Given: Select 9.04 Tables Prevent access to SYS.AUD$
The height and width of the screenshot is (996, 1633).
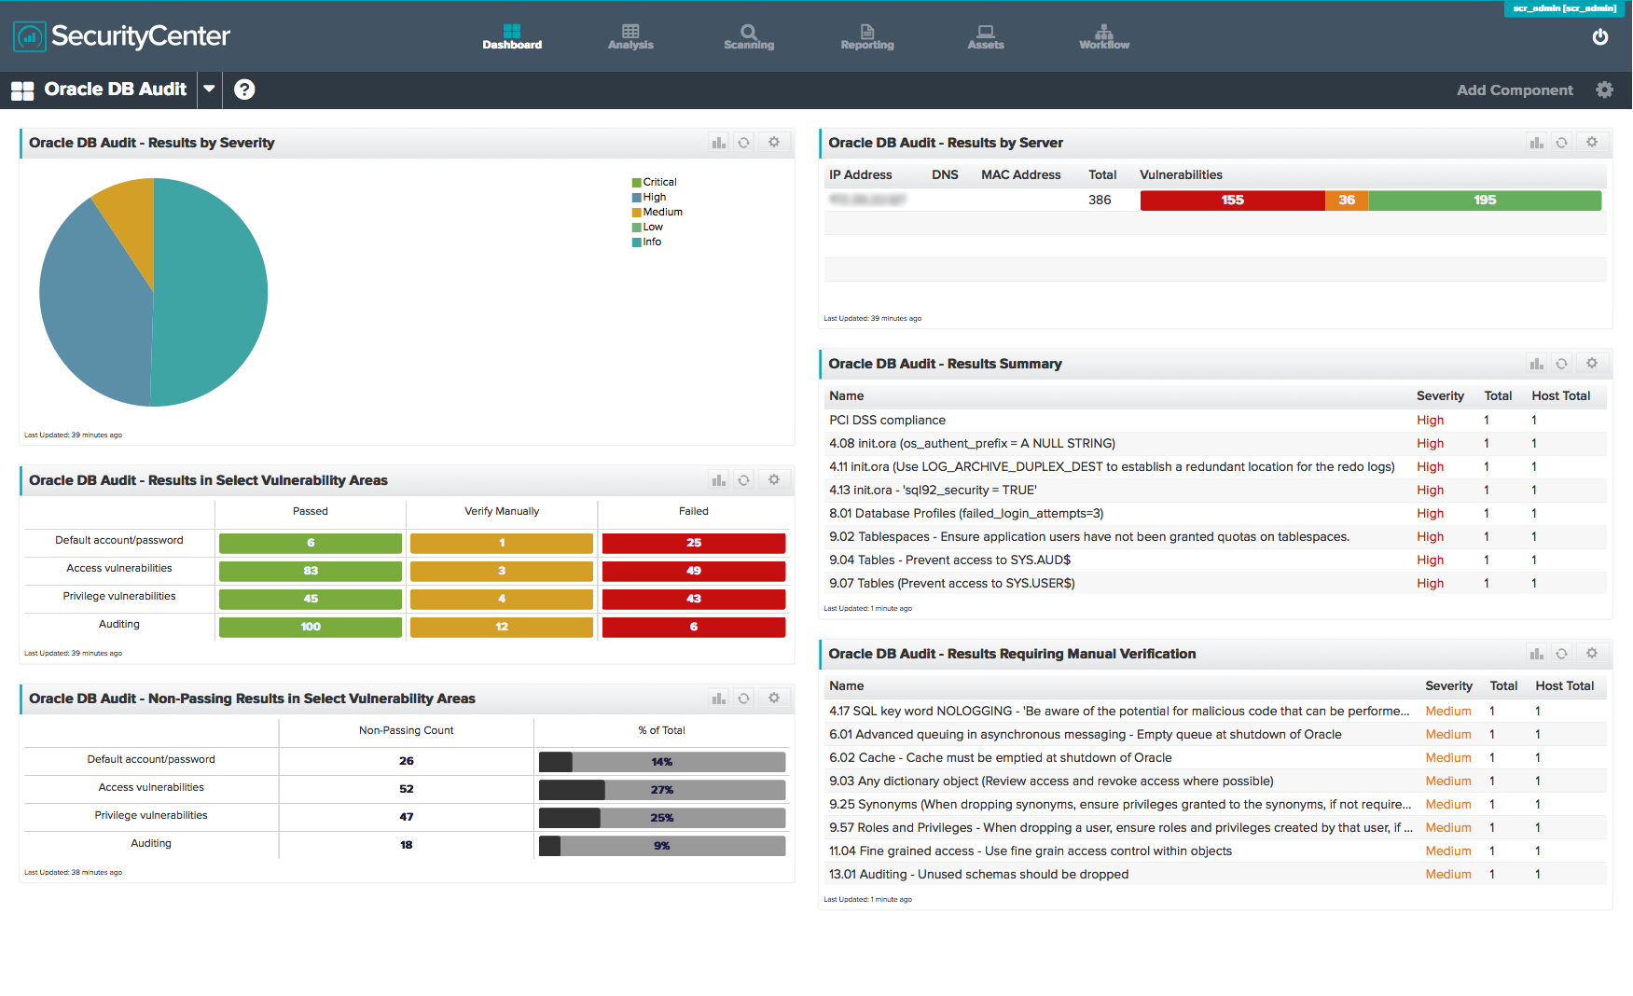Looking at the screenshot, I should [1215, 560].
